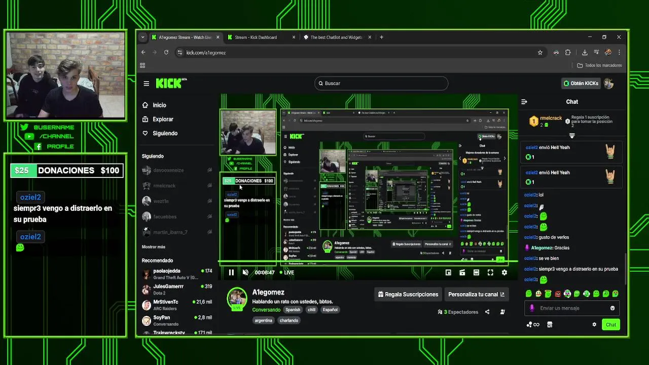Viewport: 649px width, 365px height.
Task: Go back in browser
Action: pos(143,52)
